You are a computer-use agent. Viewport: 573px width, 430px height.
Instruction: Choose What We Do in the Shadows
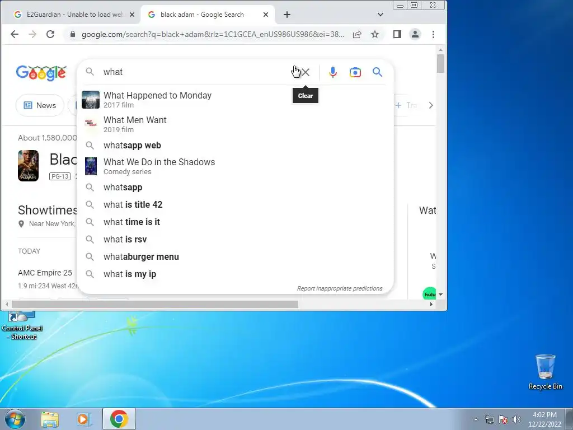[x=236, y=166]
